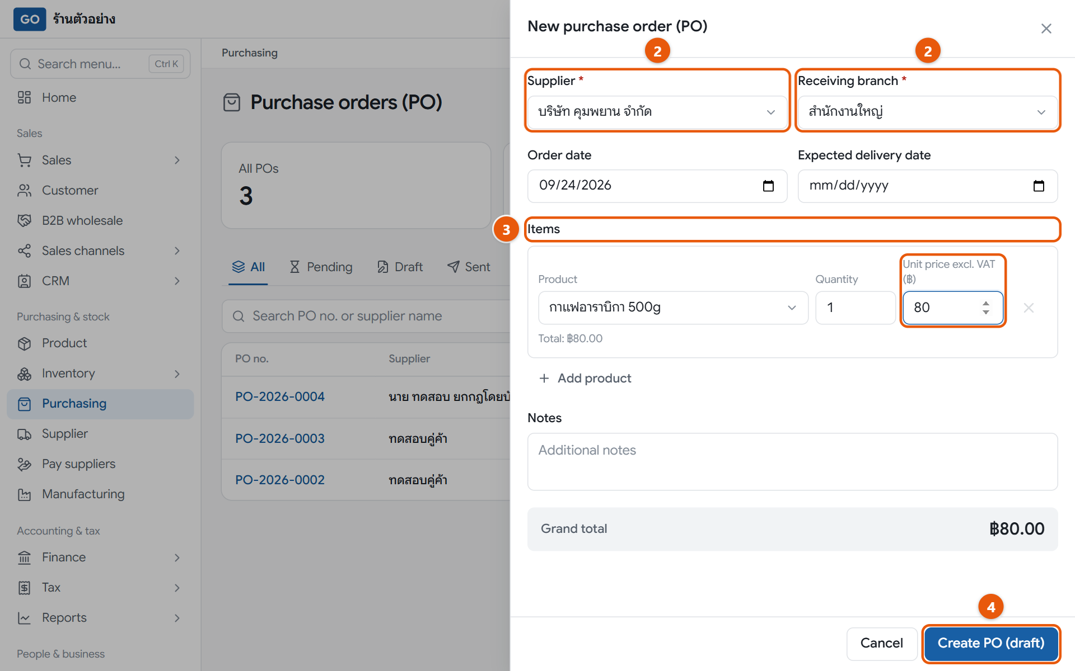Click the Quantity input field
Image resolution: width=1075 pixels, height=671 pixels.
click(855, 308)
